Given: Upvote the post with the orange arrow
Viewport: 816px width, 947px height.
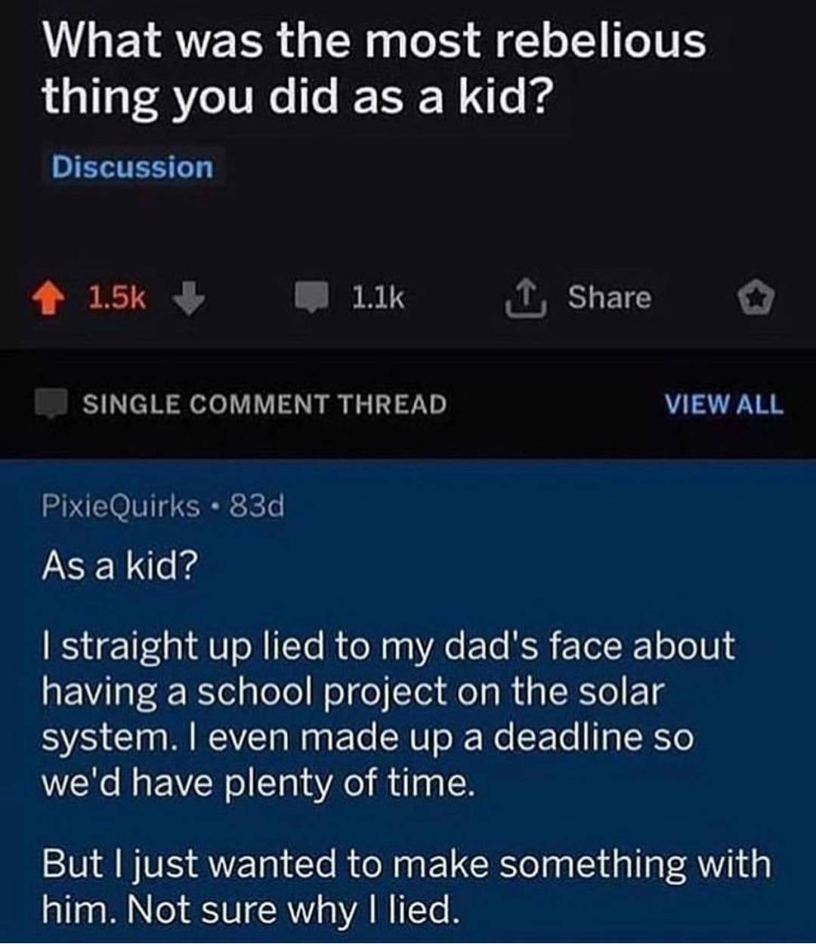Looking at the screenshot, I should pyautogui.click(x=50, y=299).
